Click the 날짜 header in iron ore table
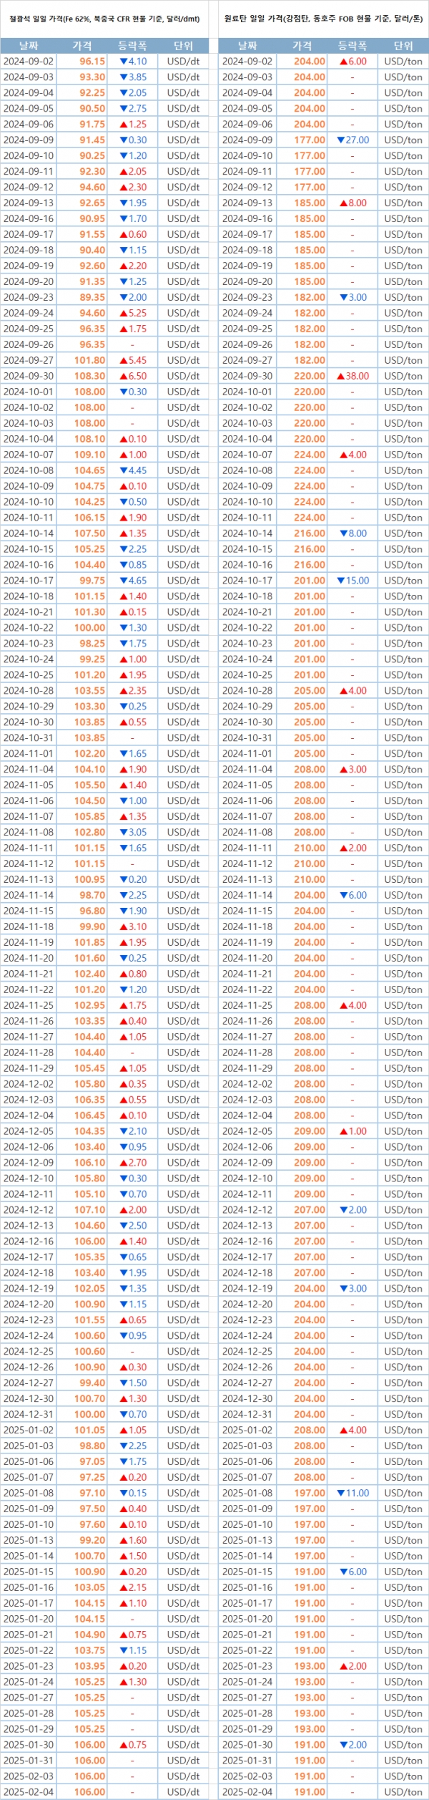Screen dimensions: 429x1800 29,46
